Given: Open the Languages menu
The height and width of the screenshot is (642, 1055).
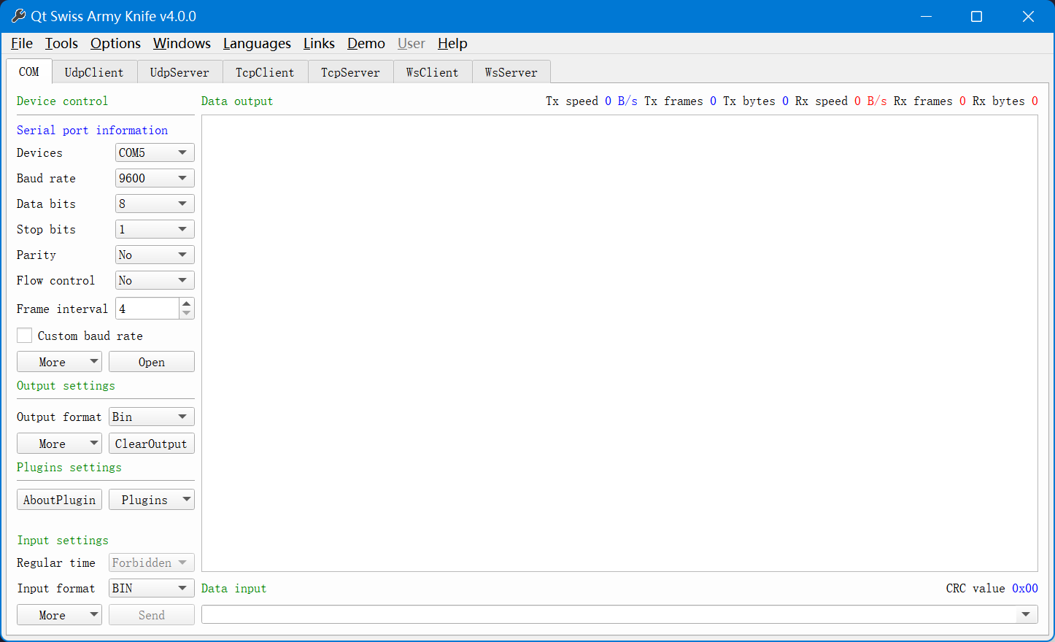Looking at the screenshot, I should (257, 44).
